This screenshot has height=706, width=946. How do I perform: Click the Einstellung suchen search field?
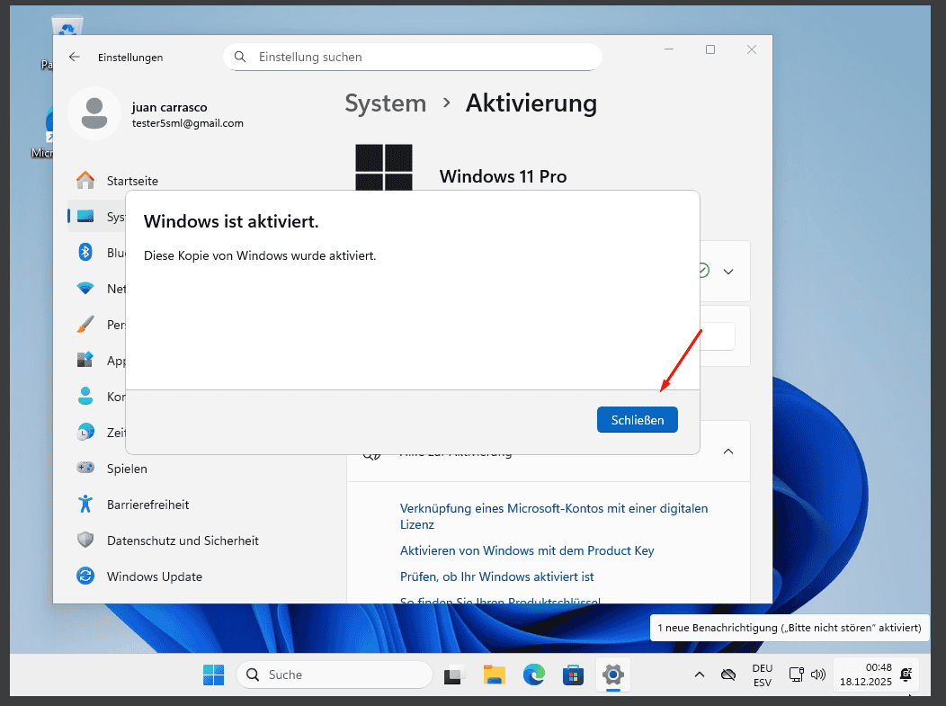pos(412,57)
